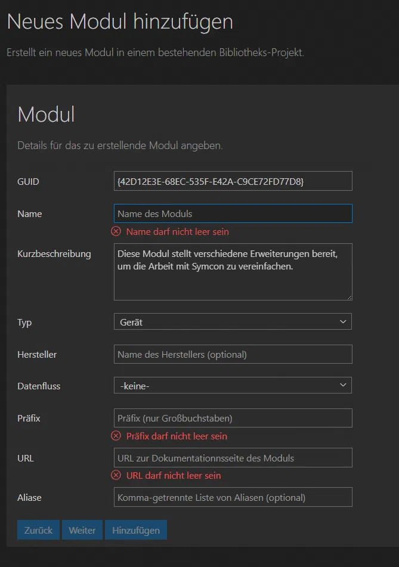This screenshot has height=567, width=399.
Task: Click the Zurück button
Action: 38,530
